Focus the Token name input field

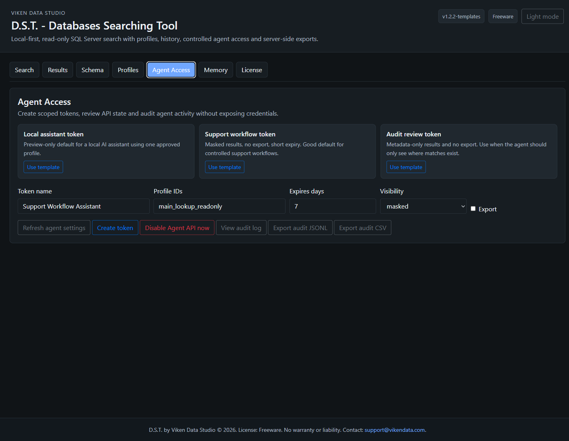84,206
